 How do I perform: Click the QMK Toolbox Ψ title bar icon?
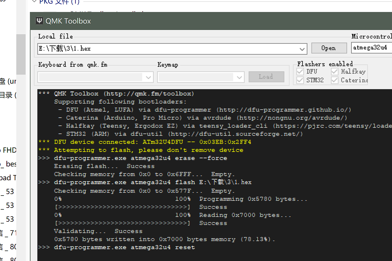click(39, 20)
